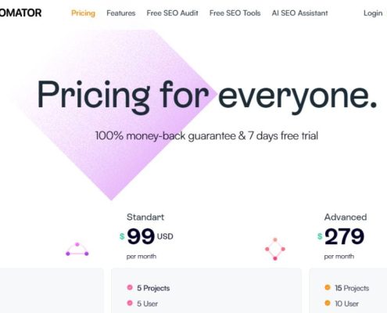Select the Advanced plan title
The width and height of the screenshot is (387, 313).
346,217
